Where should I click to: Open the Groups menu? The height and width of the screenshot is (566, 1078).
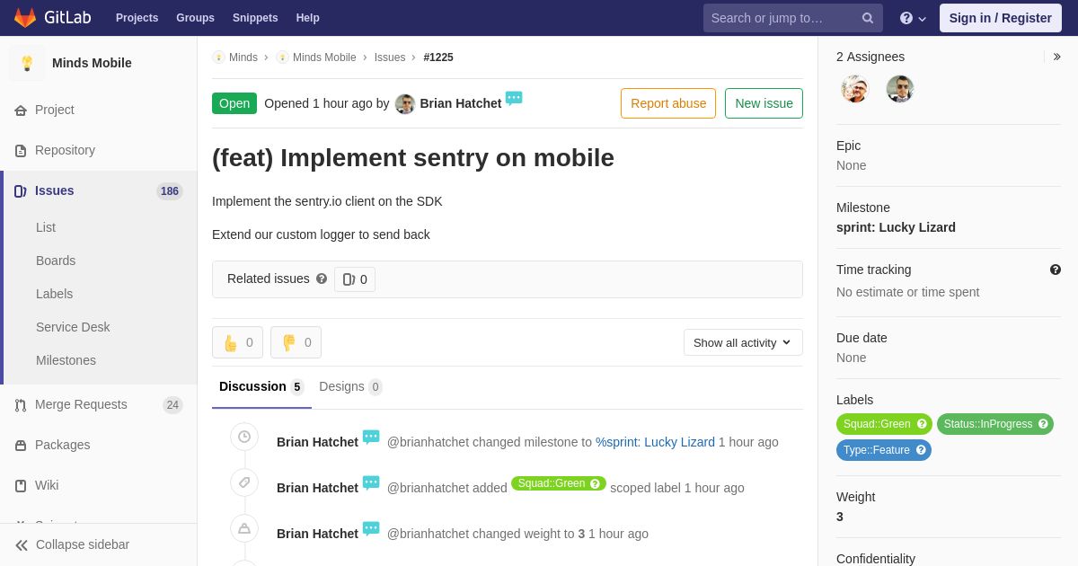[x=195, y=18]
